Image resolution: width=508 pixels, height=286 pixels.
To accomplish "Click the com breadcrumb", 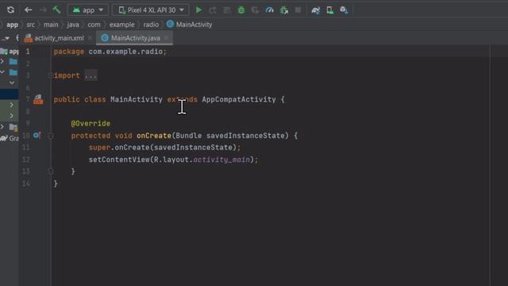I will click(x=94, y=25).
